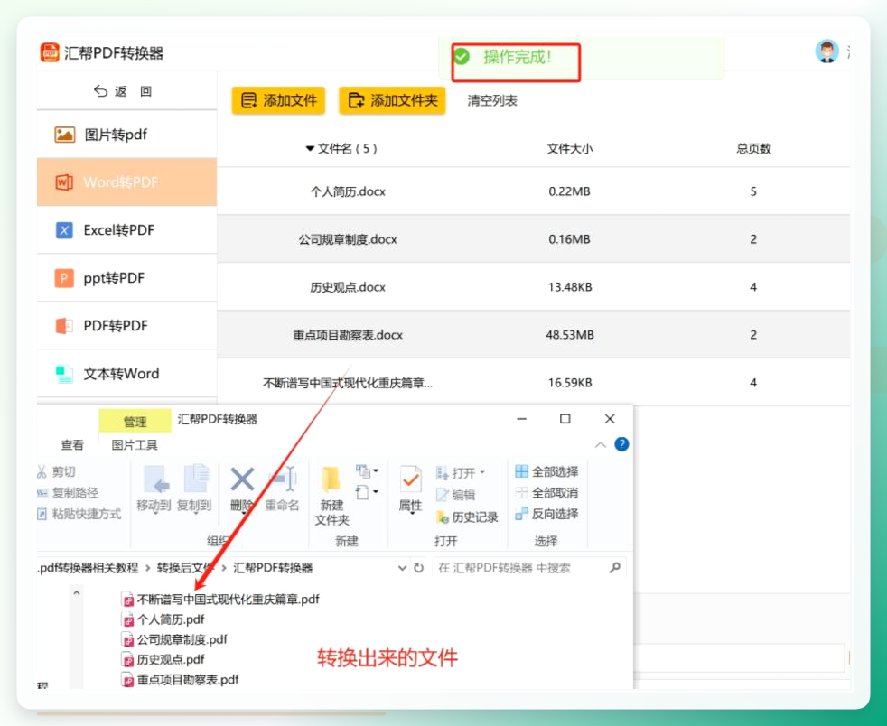Select the 不断谱写中国式现代化重庆篇章 docx row
The image size is (887, 726).
point(533,383)
